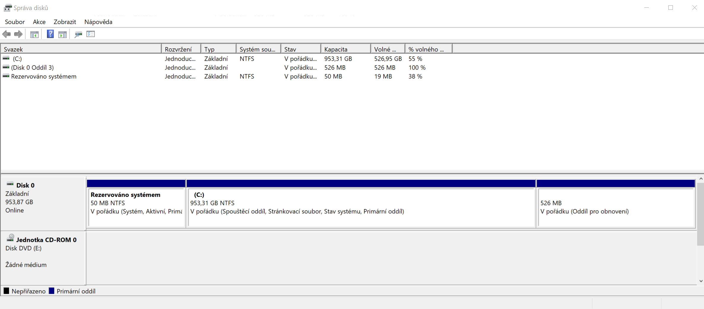704x309 pixels.
Task: Open the properties checklist toolbar icon
Action: 91,34
